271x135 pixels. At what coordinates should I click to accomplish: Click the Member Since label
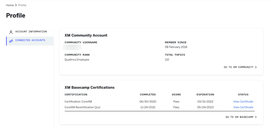pyautogui.click(x=176, y=42)
